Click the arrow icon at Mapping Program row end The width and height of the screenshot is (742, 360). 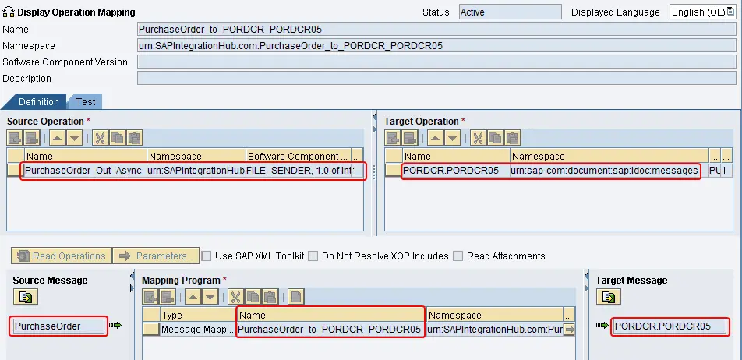pyautogui.click(x=570, y=330)
